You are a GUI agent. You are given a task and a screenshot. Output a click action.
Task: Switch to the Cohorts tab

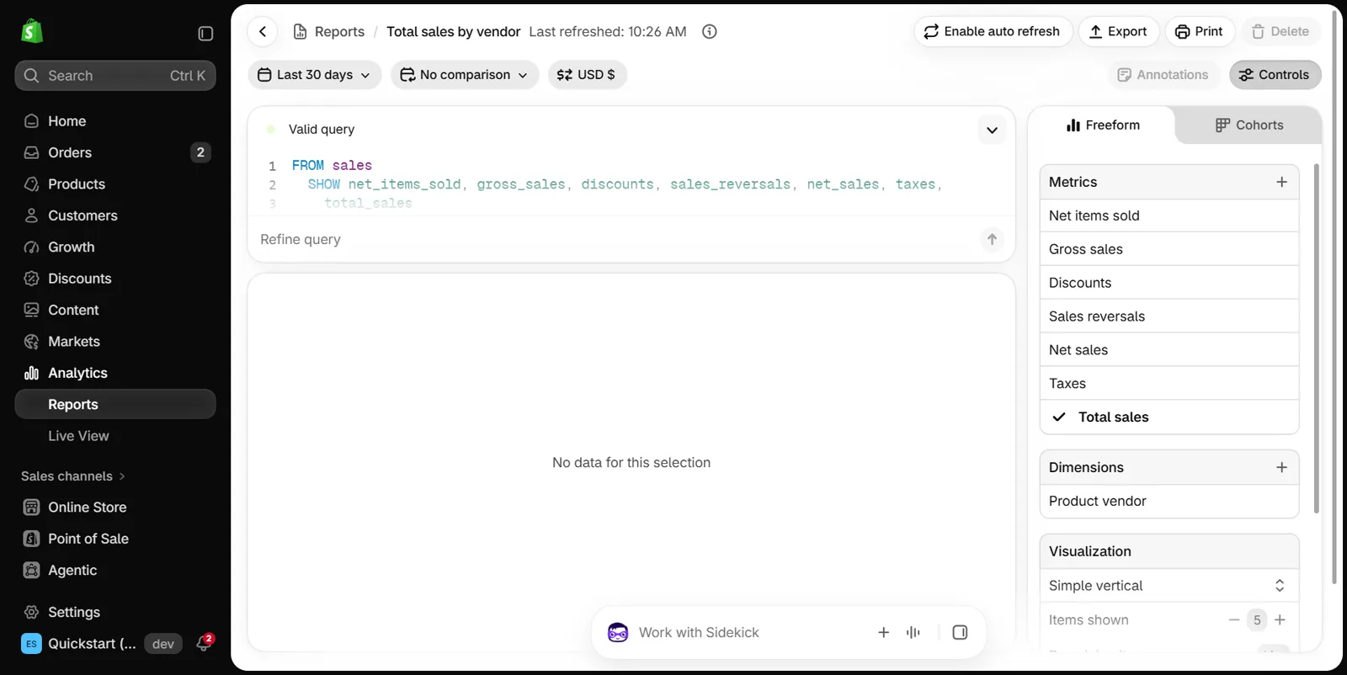pos(1249,125)
